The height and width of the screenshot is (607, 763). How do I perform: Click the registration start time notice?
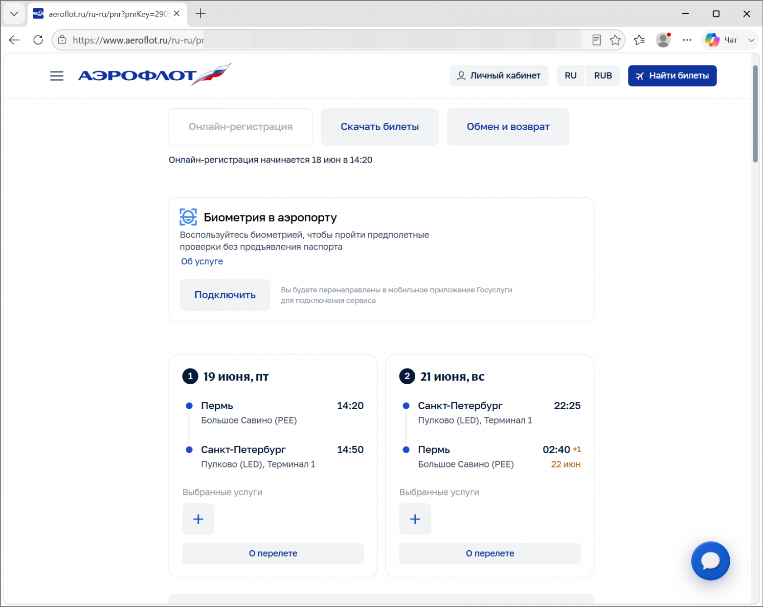pyautogui.click(x=270, y=160)
